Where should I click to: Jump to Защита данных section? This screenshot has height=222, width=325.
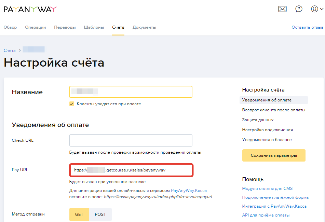pyautogui.click(x=258, y=120)
